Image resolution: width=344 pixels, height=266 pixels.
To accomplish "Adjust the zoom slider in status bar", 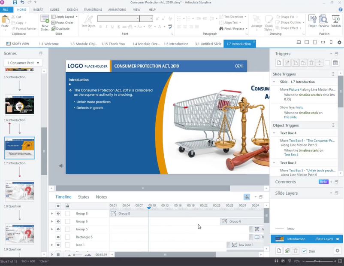I will point(315,261).
